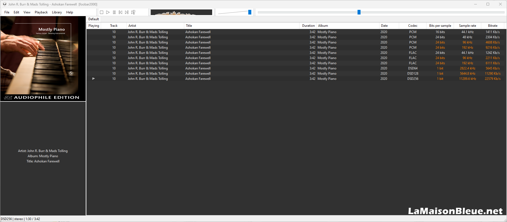Sort by the Track column header
The width and height of the screenshot is (507, 222).
(114, 26)
